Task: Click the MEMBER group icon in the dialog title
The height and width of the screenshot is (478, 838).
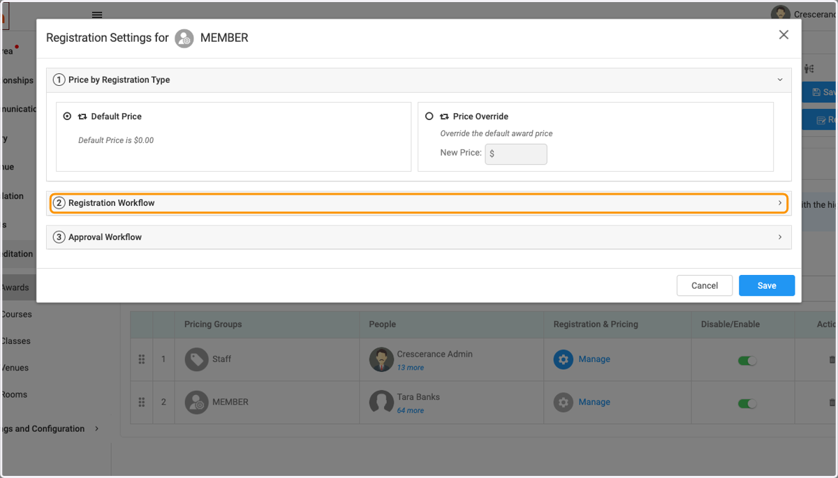Action: 184,38
